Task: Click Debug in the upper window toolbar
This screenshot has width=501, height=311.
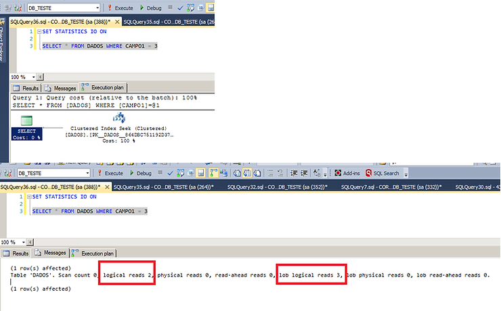Action: click(x=150, y=8)
